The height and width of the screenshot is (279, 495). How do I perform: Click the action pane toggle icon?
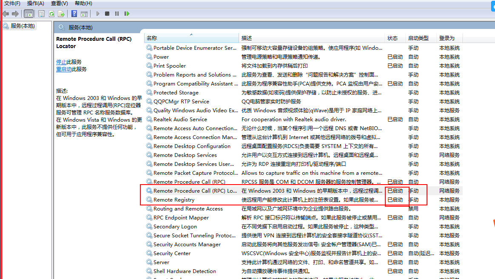(84, 14)
